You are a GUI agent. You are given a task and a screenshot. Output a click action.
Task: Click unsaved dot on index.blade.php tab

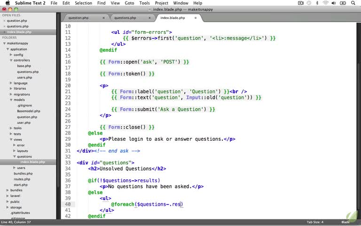tap(196, 18)
